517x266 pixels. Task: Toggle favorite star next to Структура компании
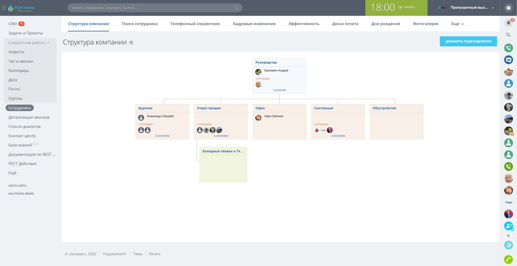tap(131, 42)
